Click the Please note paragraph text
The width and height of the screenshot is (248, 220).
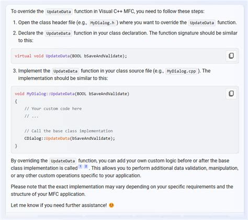pyautogui.click(x=122, y=190)
